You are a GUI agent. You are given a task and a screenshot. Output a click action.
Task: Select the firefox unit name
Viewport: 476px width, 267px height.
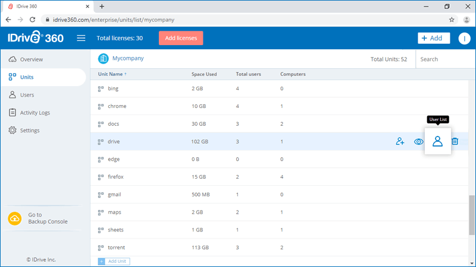pyautogui.click(x=115, y=177)
